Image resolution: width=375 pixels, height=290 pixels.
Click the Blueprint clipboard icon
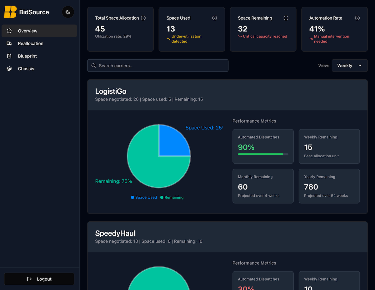tap(9, 56)
